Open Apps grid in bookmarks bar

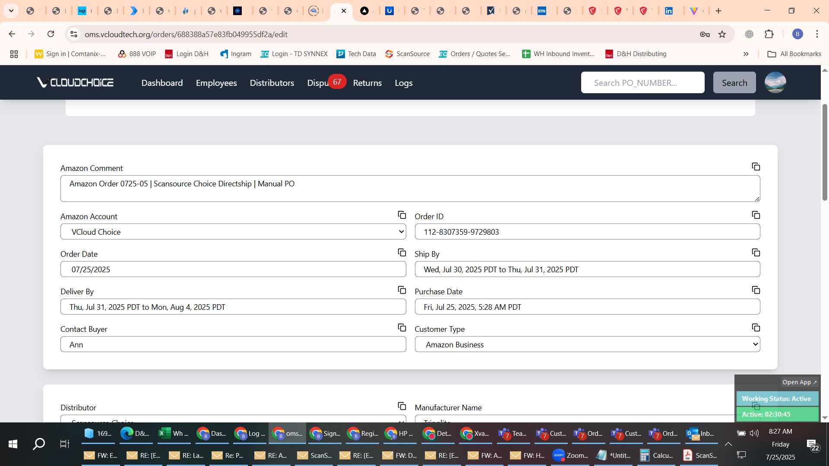pyautogui.click(x=14, y=54)
